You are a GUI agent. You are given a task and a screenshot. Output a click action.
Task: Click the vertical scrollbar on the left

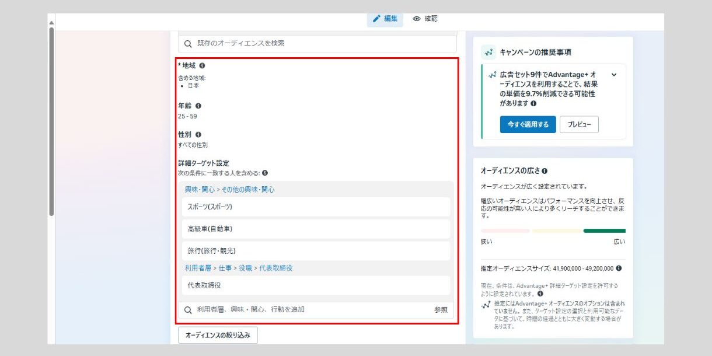click(51, 123)
